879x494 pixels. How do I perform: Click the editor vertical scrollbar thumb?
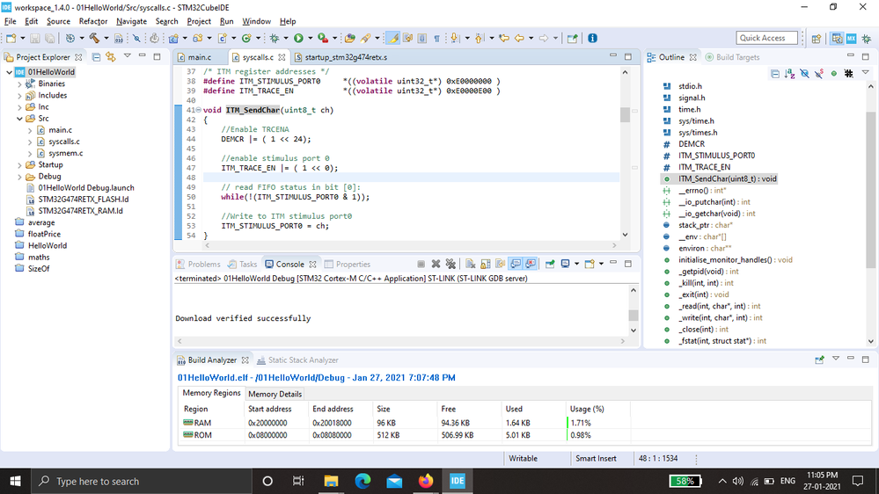(x=625, y=113)
